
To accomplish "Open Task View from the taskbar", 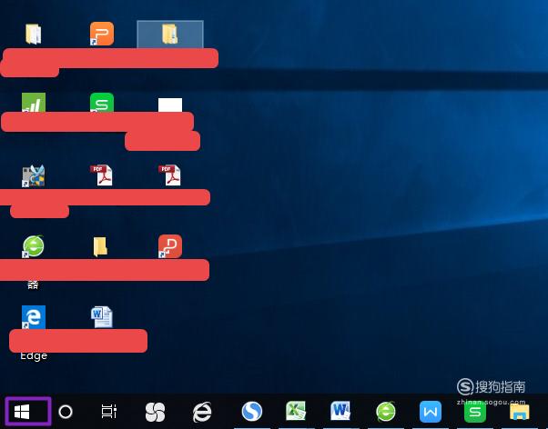I will pos(109,411).
